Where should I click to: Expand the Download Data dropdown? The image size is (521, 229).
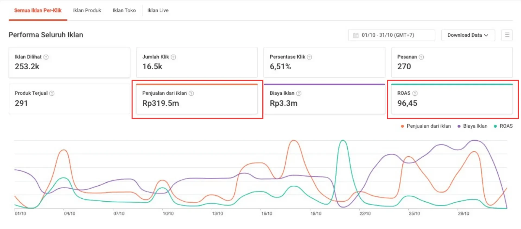pyautogui.click(x=468, y=35)
